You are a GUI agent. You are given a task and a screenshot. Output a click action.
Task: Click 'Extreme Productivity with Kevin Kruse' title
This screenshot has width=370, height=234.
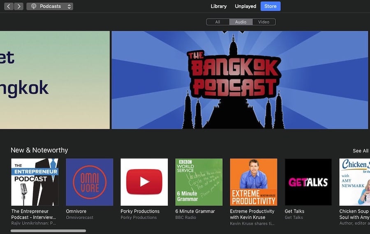252,214
